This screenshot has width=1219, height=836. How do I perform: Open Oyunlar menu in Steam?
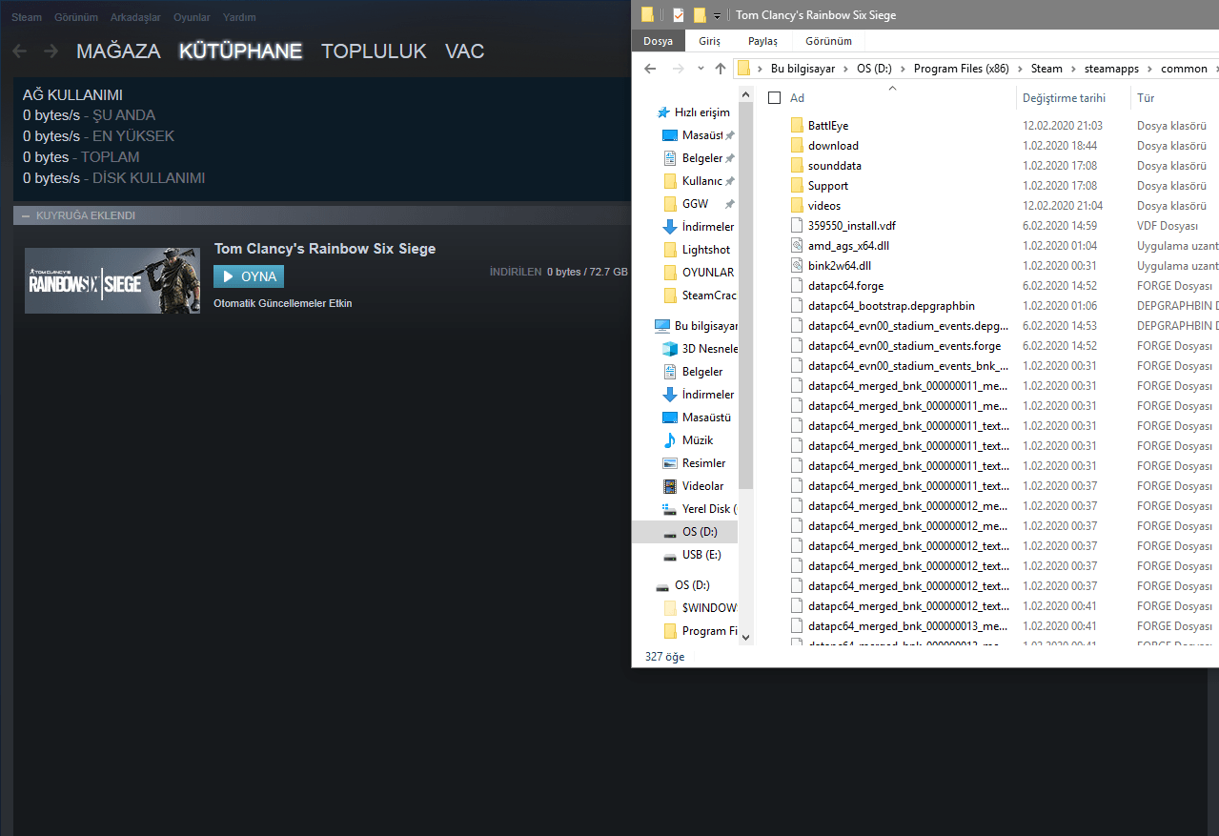click(192, 17)
